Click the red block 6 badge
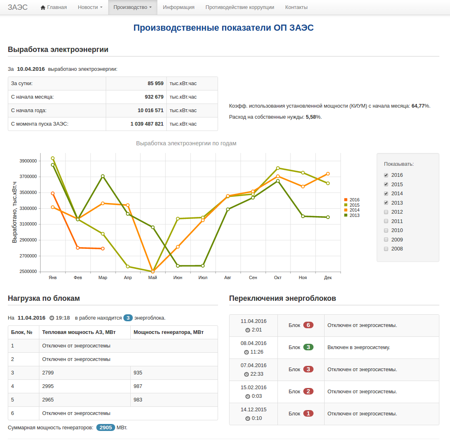The image size is (450, 442). click(308, 325)
